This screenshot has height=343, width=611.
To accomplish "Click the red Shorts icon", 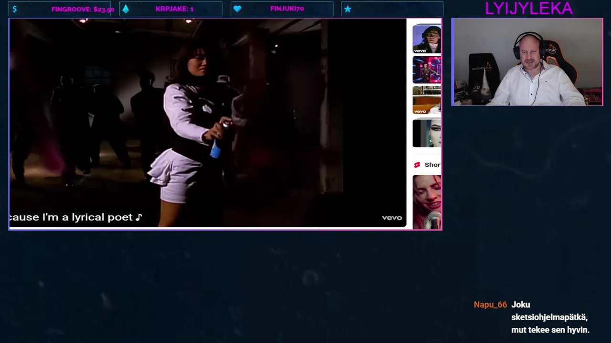I will pos(417,165).
